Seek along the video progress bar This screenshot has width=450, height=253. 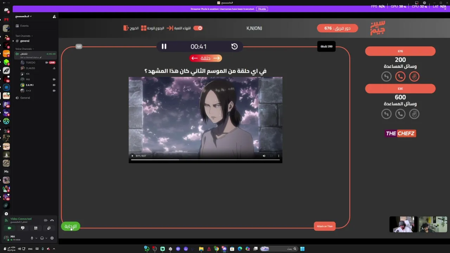(x=205, y=160)
